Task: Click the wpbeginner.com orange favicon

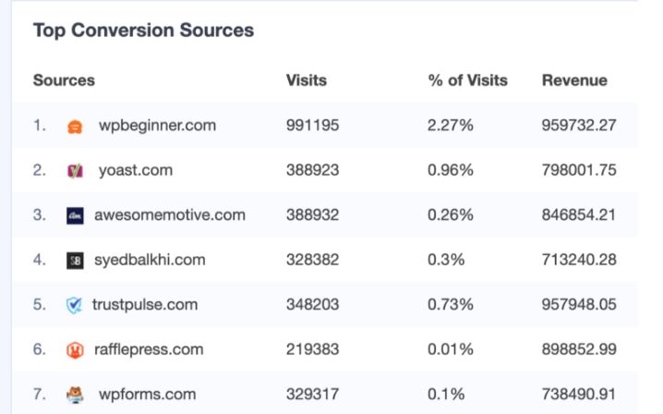Action: 75,127
